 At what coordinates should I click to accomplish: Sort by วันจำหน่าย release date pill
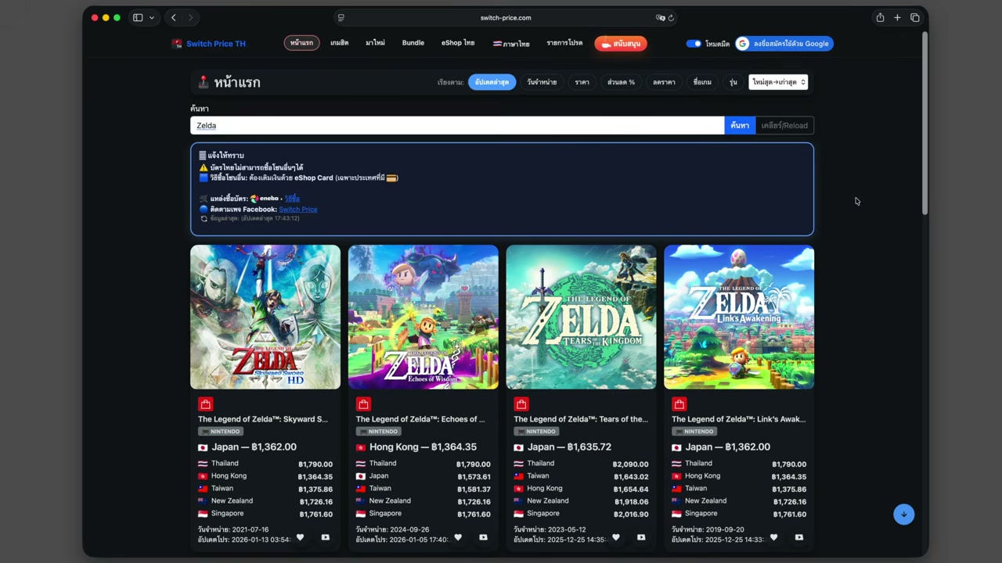click(542, 82)
